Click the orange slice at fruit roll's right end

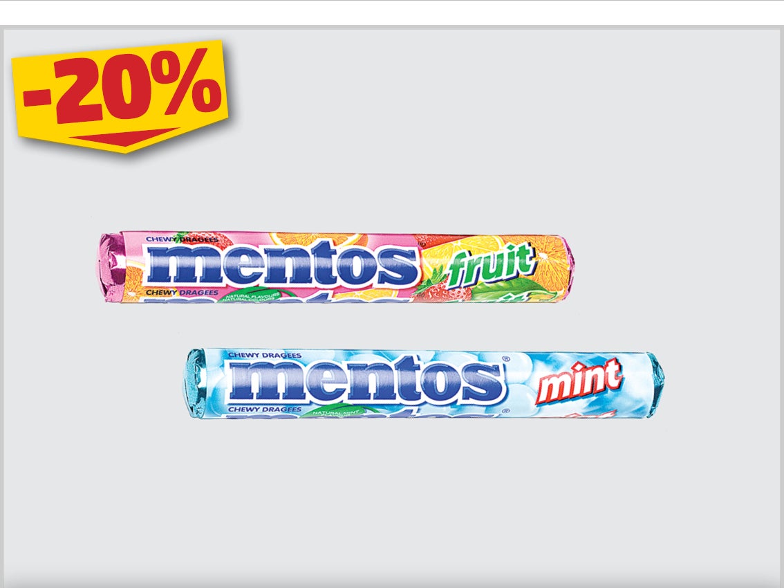pyautogui.click(x=548, y=259)
